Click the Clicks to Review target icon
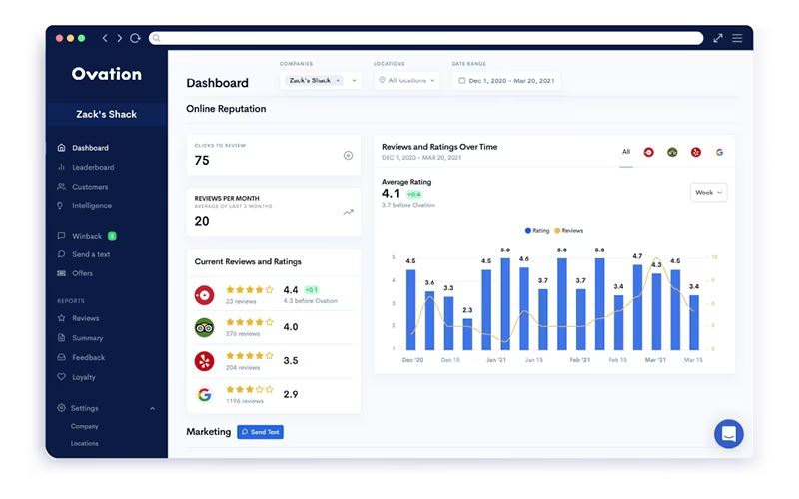Image resolution: width=799 pixels, height=499 pixels. tap(348, 156)
